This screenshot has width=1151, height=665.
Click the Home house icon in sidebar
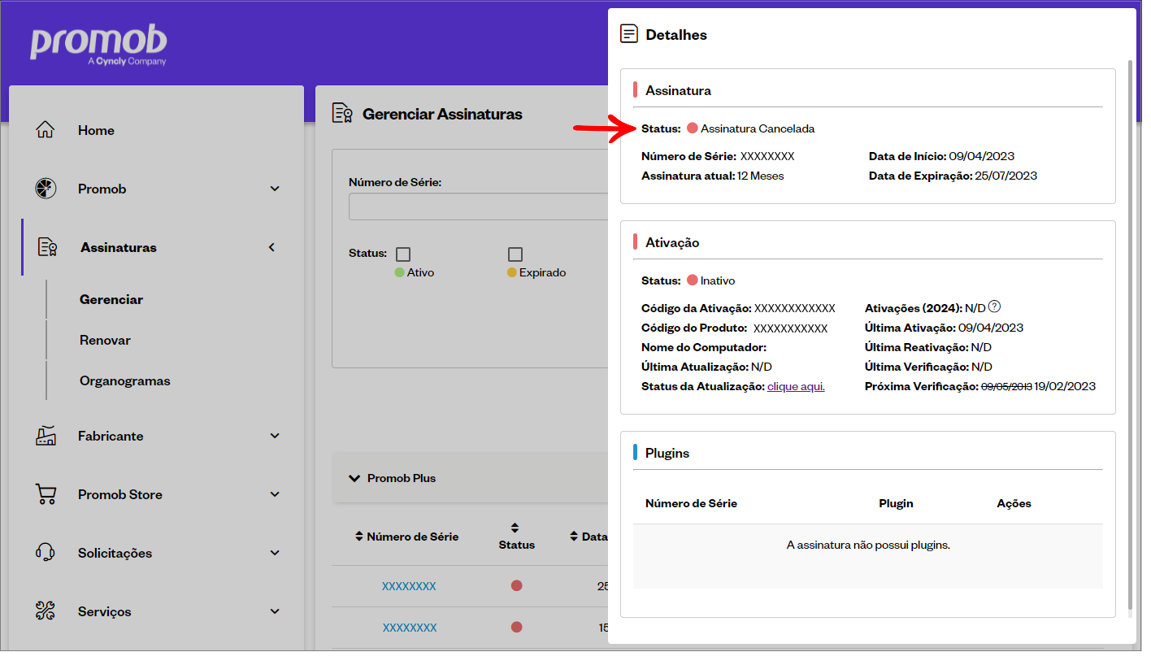pyautogui.click(x=46, y=130)
